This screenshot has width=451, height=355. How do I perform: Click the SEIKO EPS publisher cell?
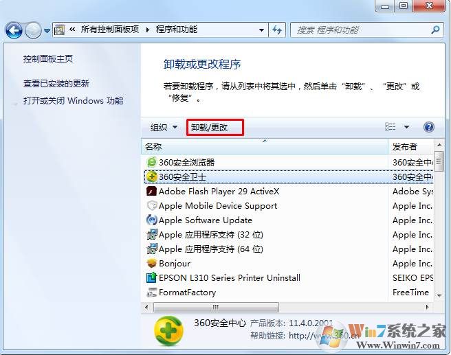click(412, 278)
